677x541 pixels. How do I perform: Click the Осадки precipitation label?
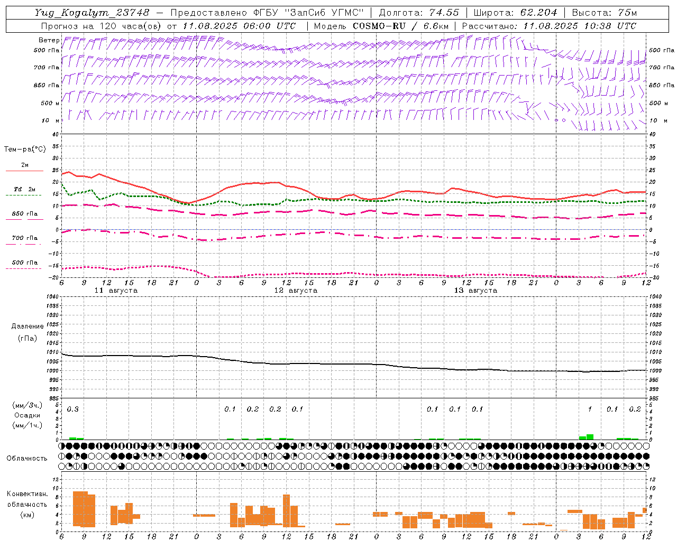(x=27, y=415)
